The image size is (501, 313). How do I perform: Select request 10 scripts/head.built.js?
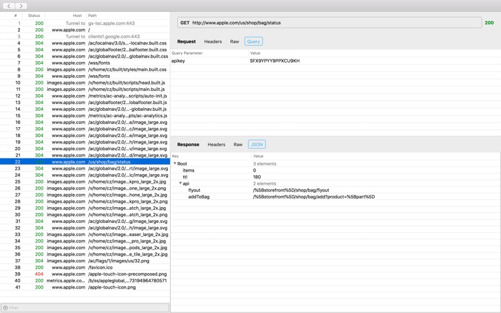85,83
